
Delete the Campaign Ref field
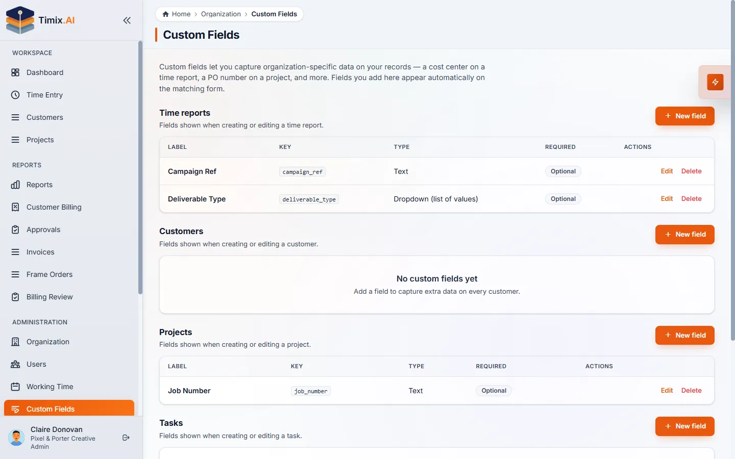tap(691, 171)
